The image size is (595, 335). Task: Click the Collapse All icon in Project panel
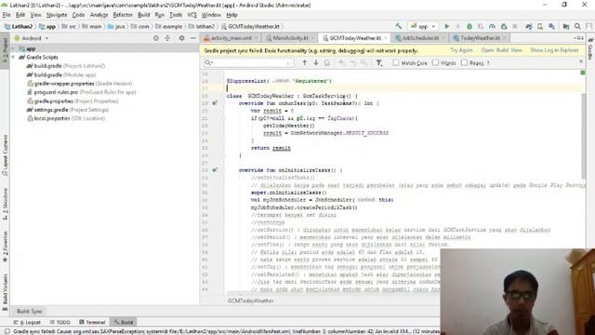[x=167, y=38]
